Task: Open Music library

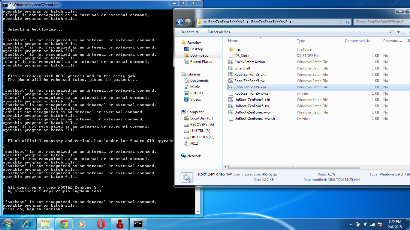Action: pos(195,87)
